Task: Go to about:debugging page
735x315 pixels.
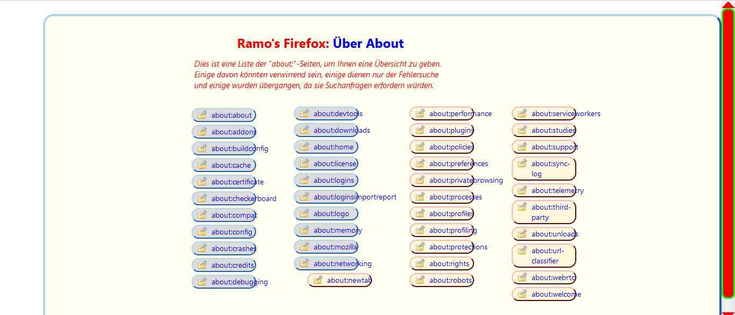Action: pyautogui.click(x=239, y=282)
